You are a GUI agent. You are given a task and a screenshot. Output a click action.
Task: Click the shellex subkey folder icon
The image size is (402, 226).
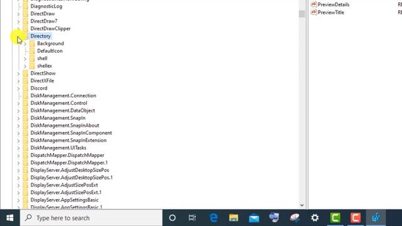[x=32, y=65]
